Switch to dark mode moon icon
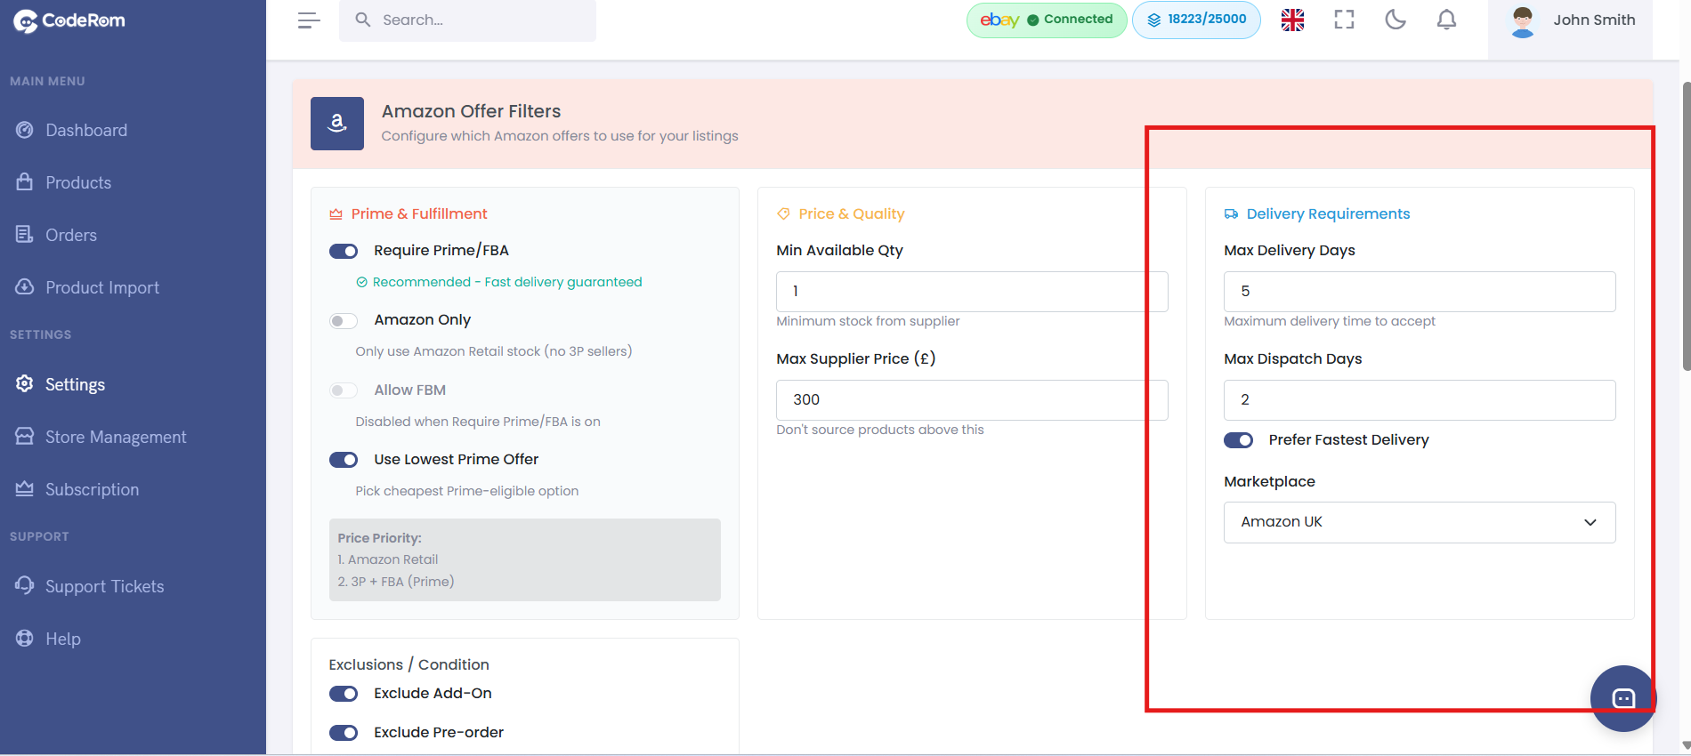This screenshot has height=756, width=1691. pos(1396,20)
